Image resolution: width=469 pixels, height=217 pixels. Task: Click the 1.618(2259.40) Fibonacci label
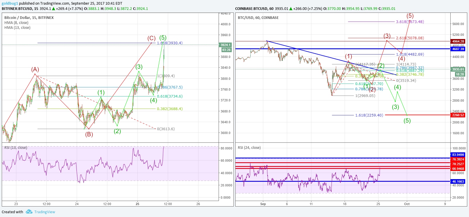coord(369,115)
